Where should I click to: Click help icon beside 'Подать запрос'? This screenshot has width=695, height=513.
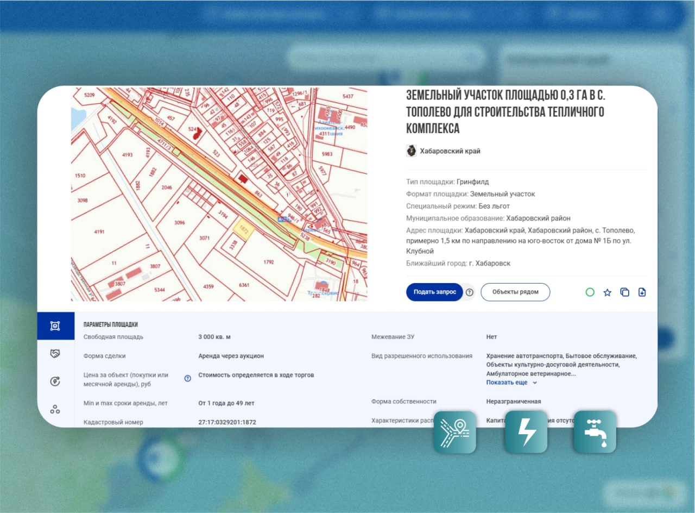click(470, 292)
